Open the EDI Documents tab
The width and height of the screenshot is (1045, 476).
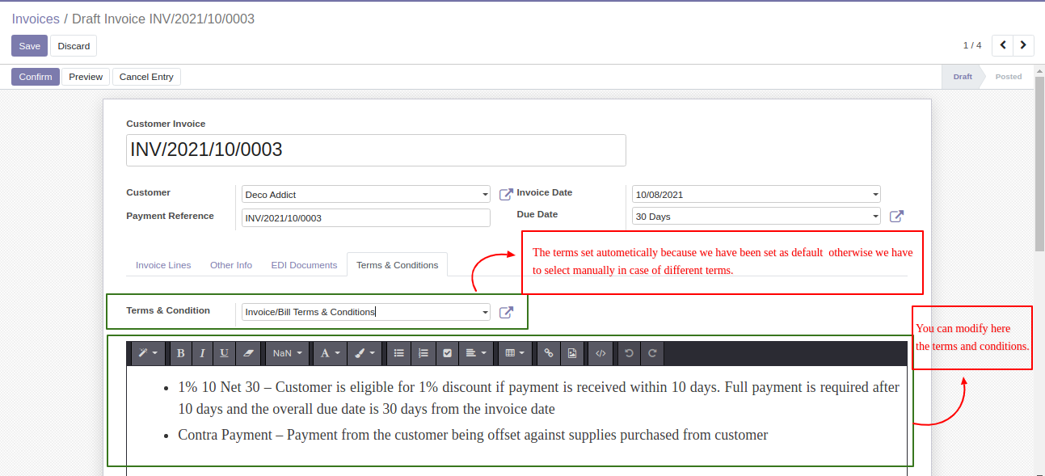[304, 265]
